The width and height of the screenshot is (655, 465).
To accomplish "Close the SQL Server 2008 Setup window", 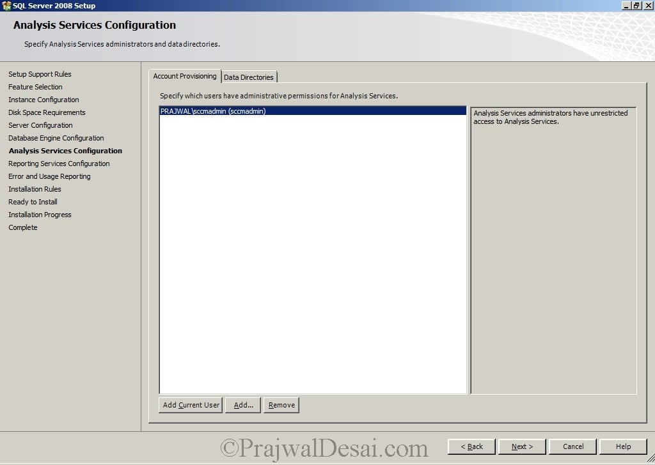I will pyautogui.click(x=647, y=5).
